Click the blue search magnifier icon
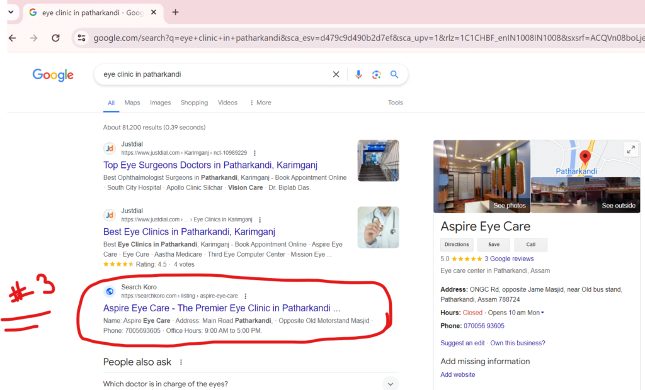Screen dimensions: 645x390 pyautogui.click(x=394, y=74)
